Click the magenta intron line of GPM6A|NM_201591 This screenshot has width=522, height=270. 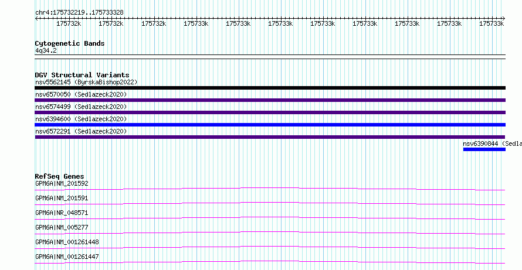click(270, 203)
